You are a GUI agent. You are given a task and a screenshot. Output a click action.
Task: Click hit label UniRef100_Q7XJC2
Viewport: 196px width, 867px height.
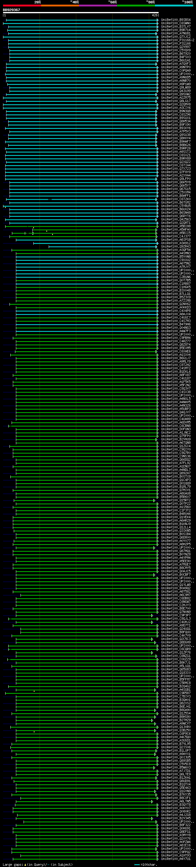point(175,37)
